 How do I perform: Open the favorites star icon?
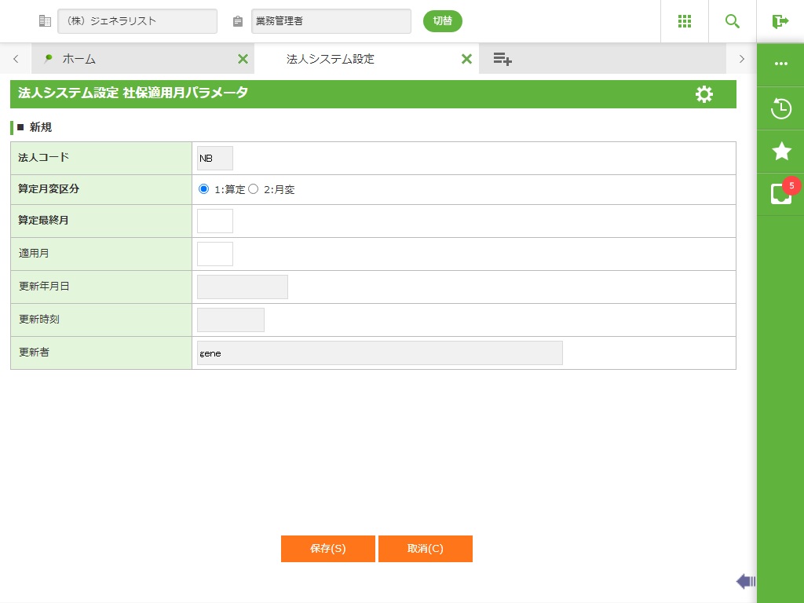pos(781,152)
